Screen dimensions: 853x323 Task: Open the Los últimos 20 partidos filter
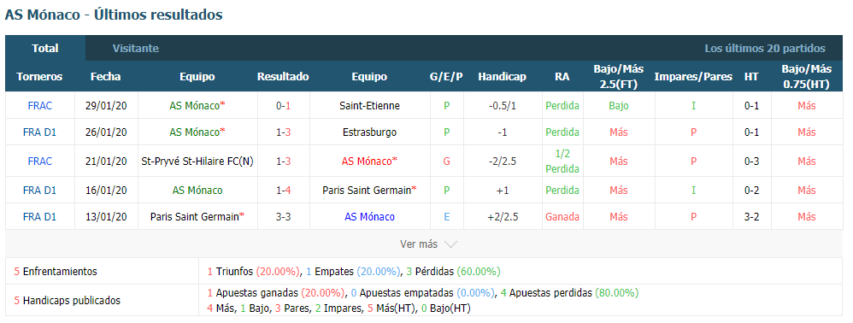[765, 49]
